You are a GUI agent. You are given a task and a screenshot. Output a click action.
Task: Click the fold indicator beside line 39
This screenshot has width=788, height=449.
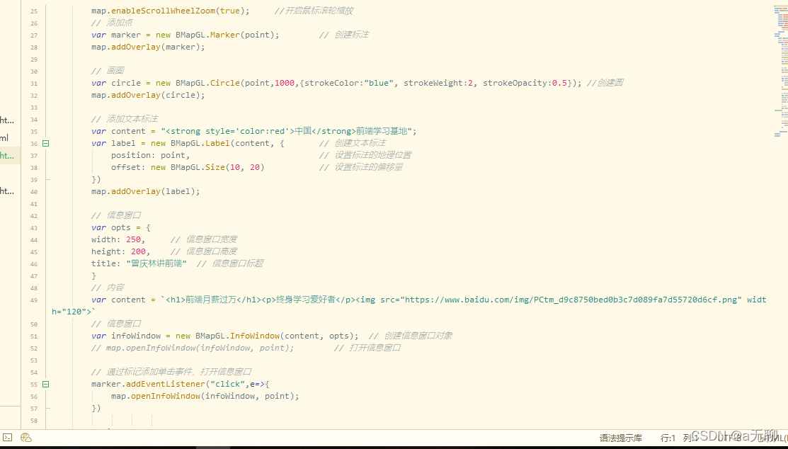[45, 179]
